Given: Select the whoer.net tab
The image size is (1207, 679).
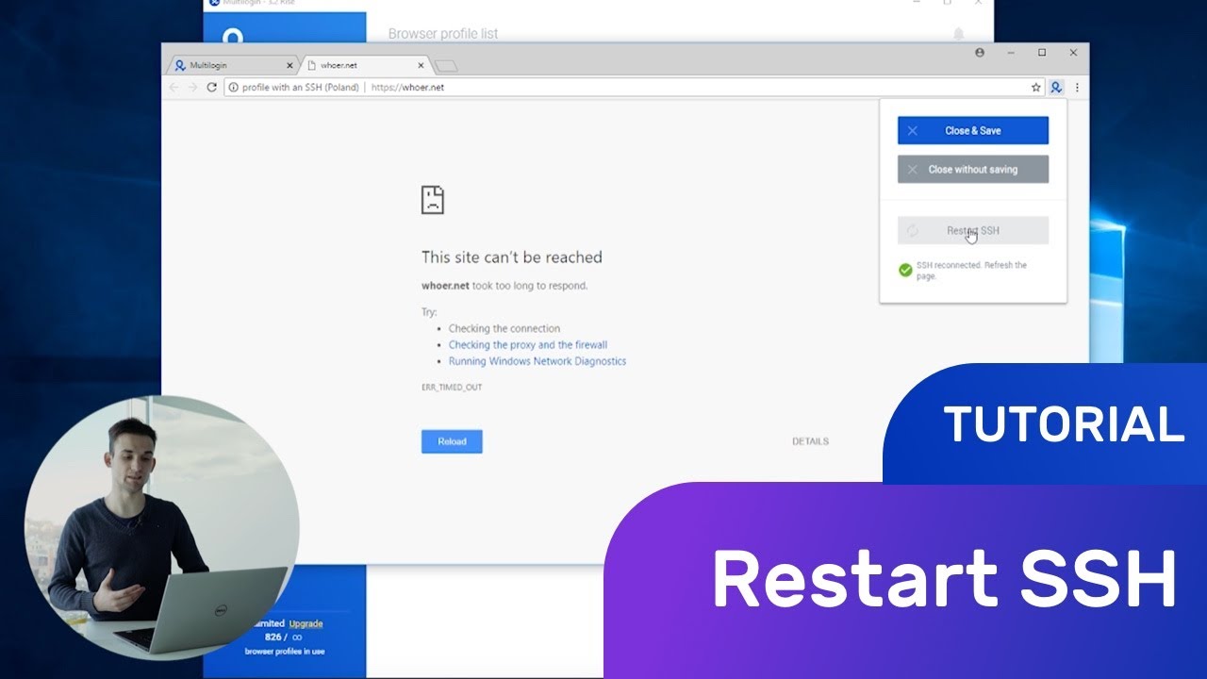Looking at the screenshot, I should pos(365,65).
